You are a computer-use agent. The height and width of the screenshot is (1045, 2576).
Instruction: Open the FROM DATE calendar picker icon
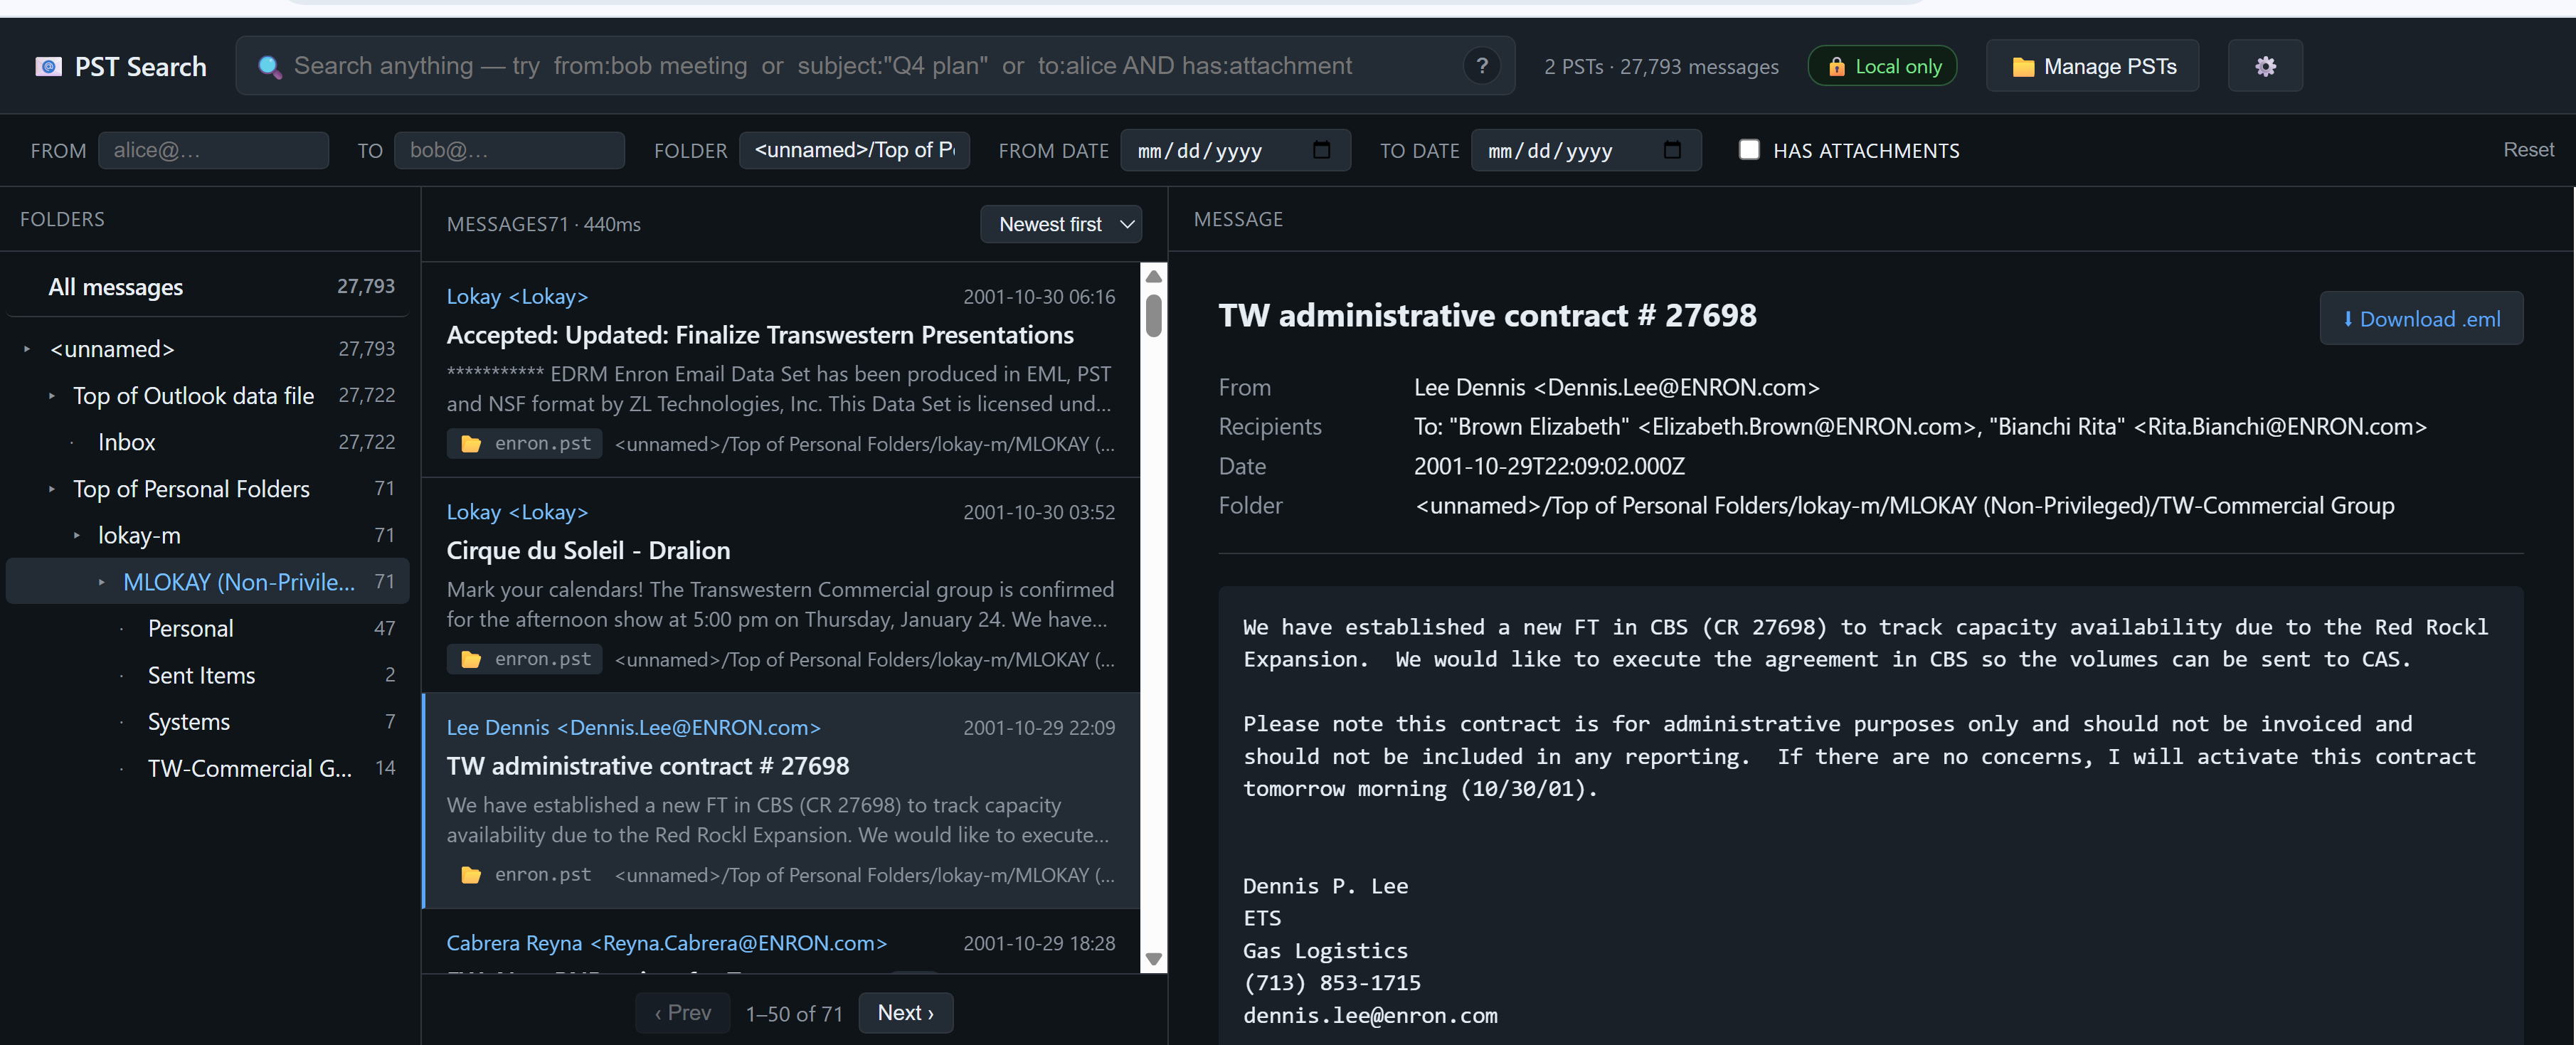(1321, 150)
